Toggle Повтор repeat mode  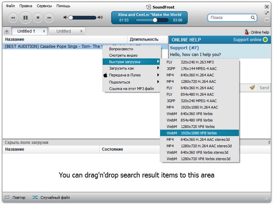point(15,198)
